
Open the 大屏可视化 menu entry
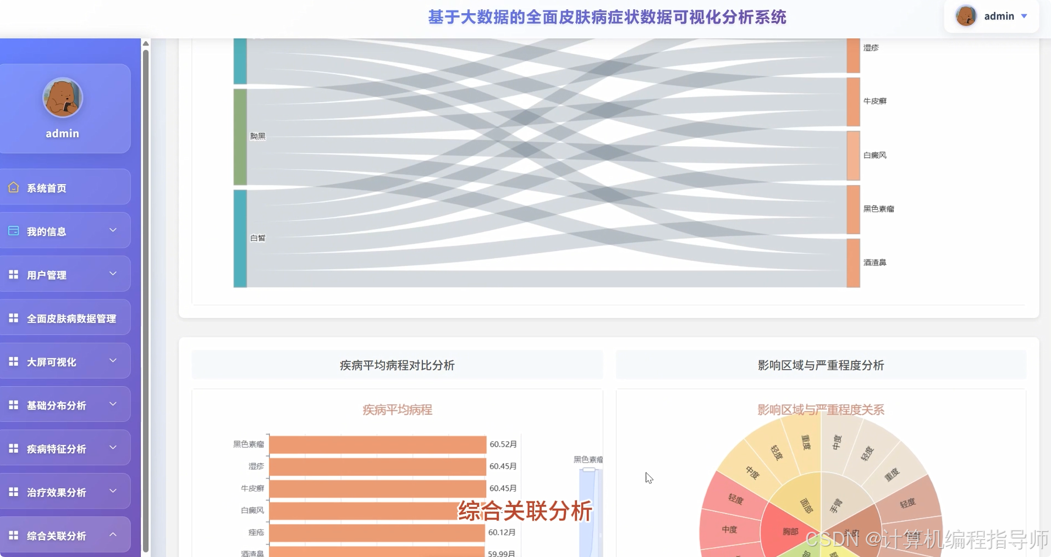point(54,361)
